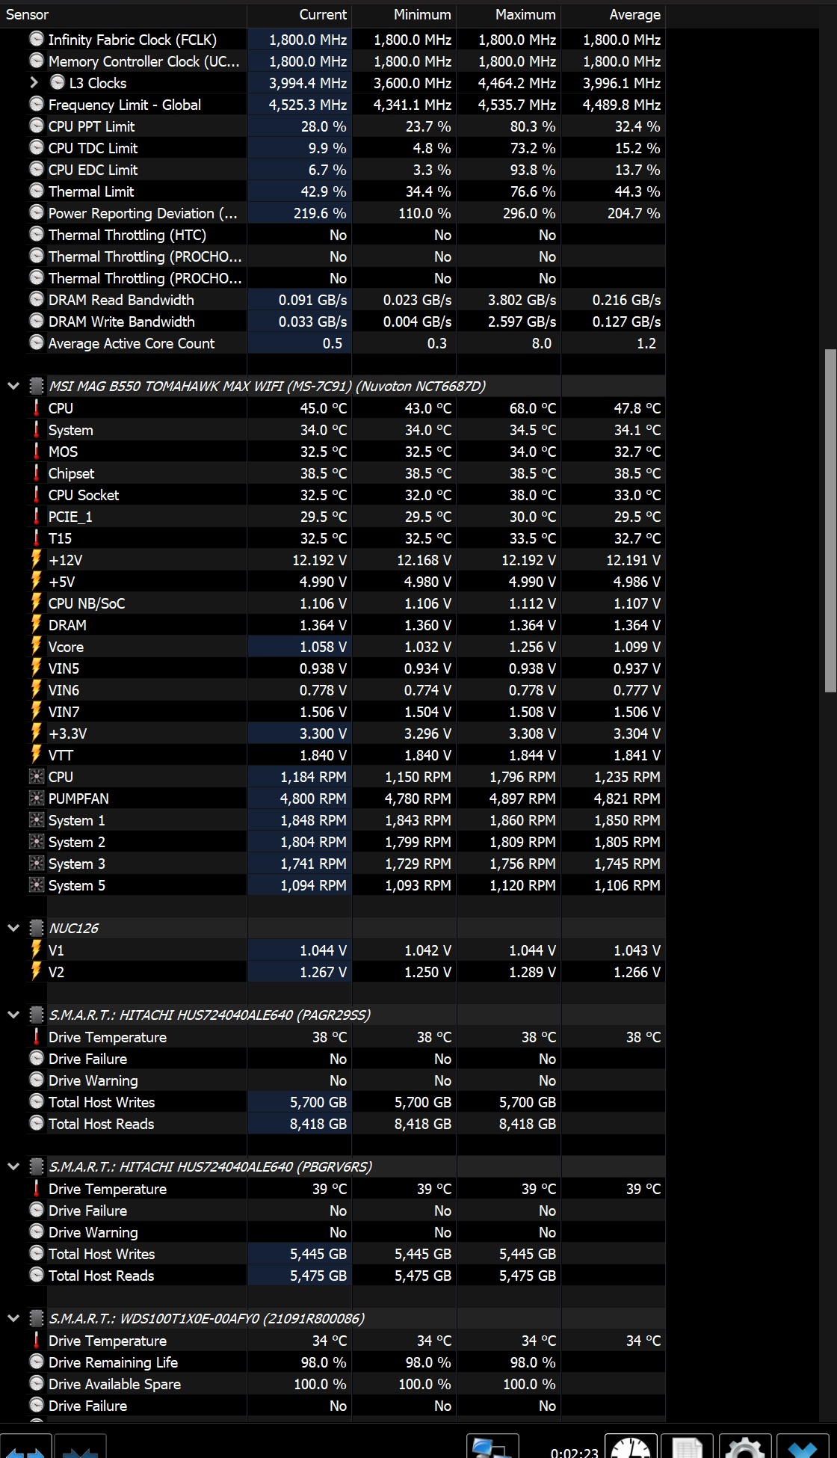
Task: Click the lightning icon beside V2
Action: coord(37,971)
